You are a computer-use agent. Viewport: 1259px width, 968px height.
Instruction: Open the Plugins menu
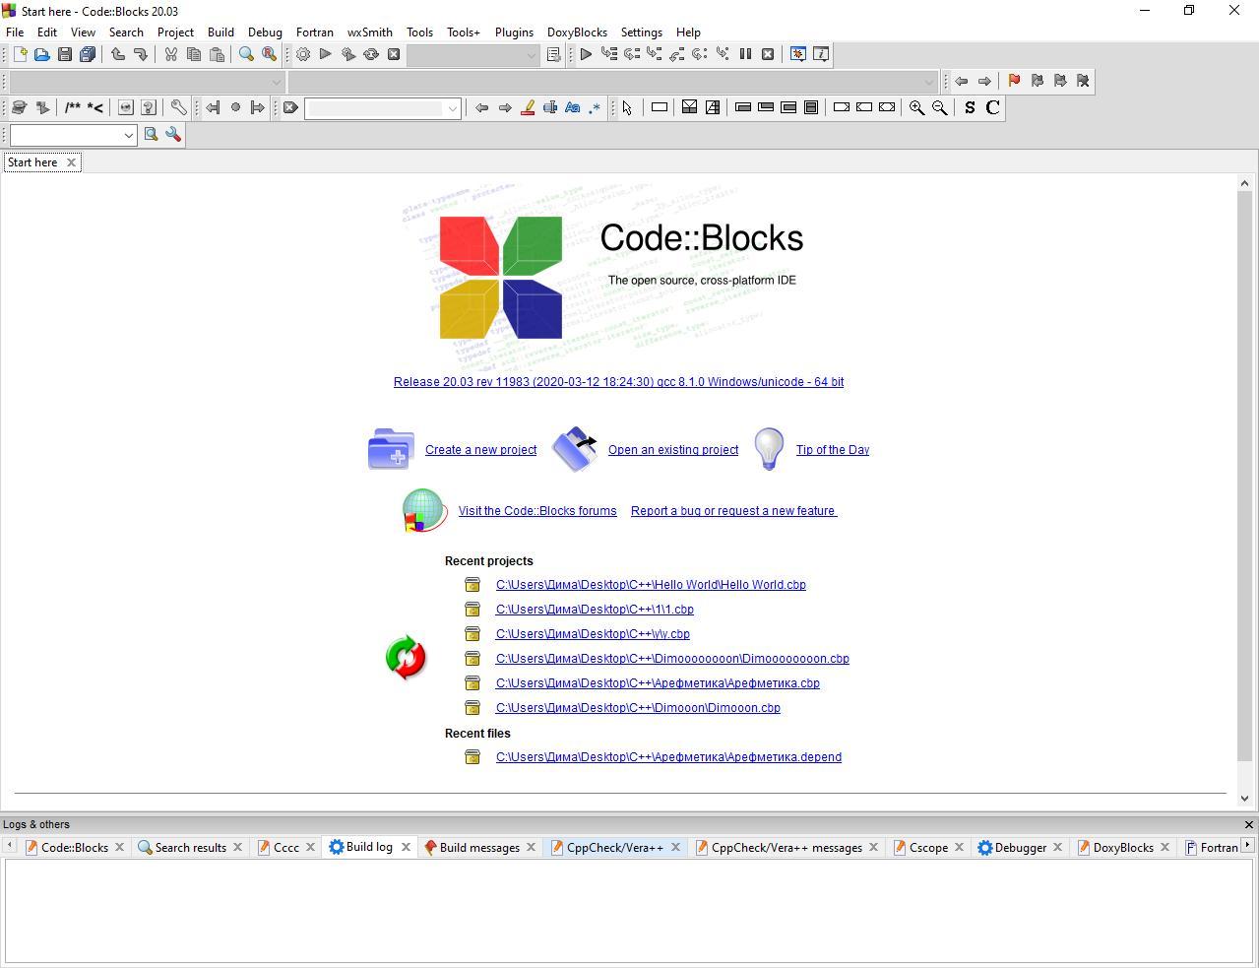tap(514, 32)
